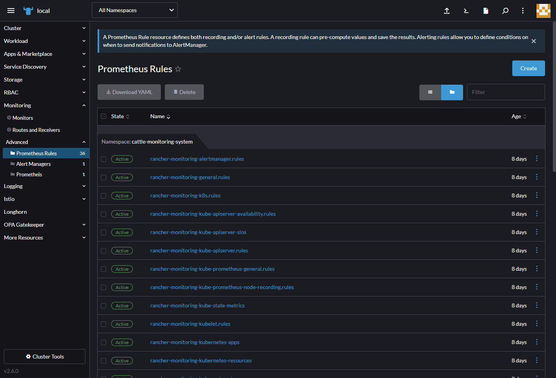Open the resource search icon
This screenshot has height=378, width=556.
[505, 11]
